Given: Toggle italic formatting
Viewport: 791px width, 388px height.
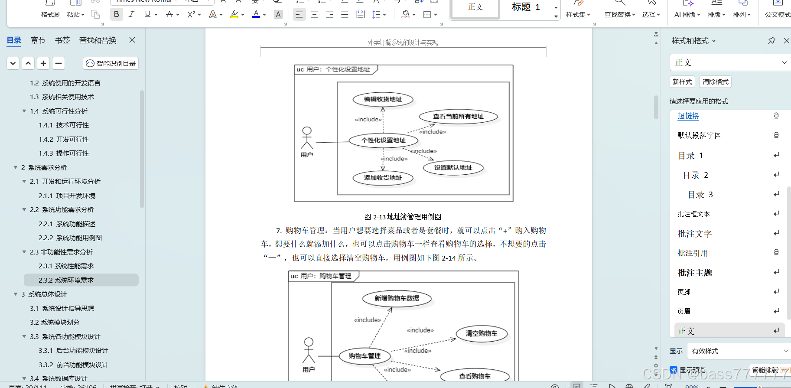Looking at the screenshot, I should click(x=131, y=14).
